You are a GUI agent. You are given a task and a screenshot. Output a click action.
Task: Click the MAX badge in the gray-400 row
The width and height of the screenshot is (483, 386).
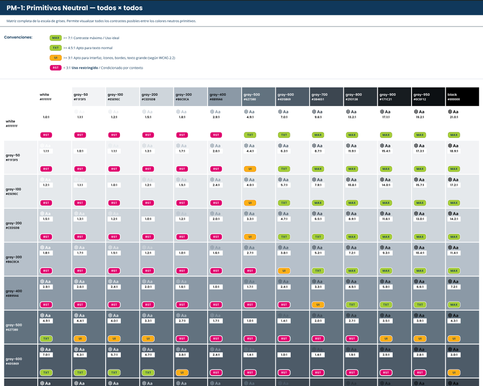tap(454, 305)
